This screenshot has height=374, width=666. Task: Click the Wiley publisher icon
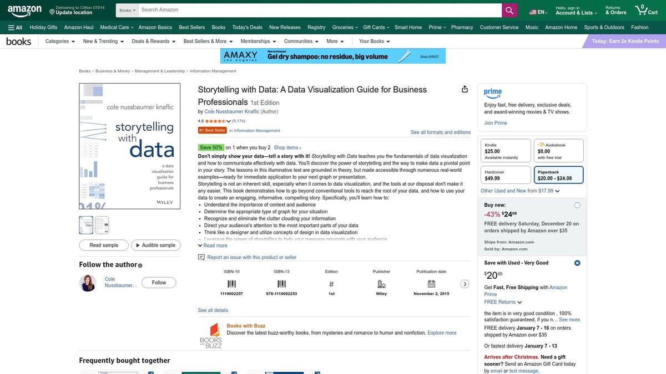[381, 283]
